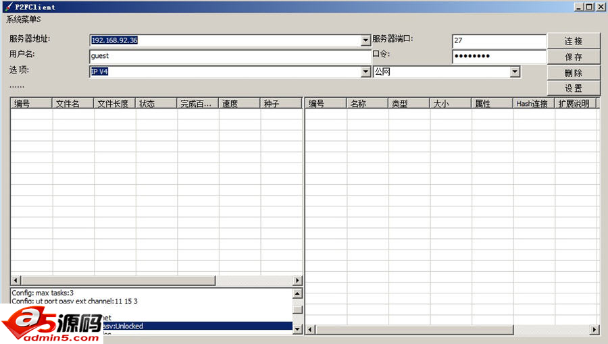Click the left task list horizontal scrollbar thumb

pos(118,280)
